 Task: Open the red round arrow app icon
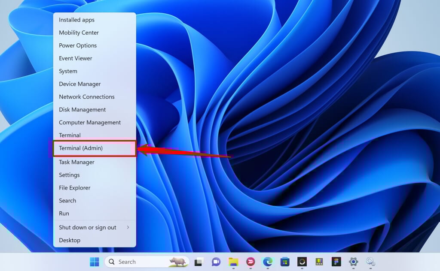[251, 262]
